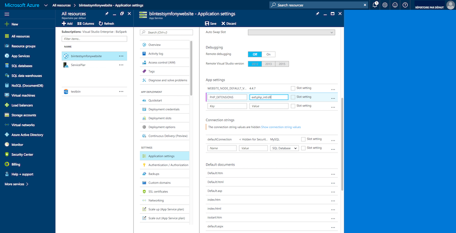Click Discard in Application settings toolbar

coord(229,24)
